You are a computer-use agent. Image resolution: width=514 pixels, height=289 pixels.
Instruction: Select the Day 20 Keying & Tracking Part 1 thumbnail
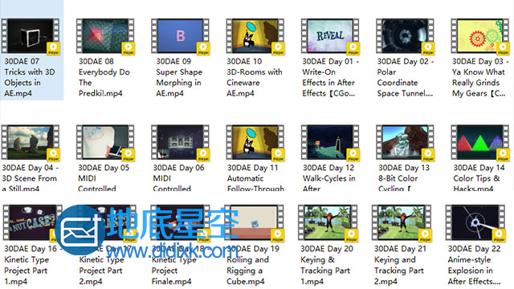328,223
